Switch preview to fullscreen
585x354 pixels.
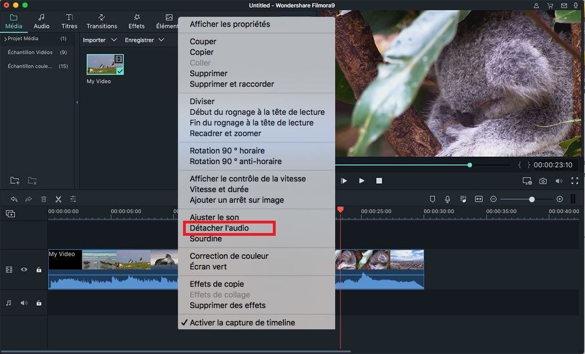tap(574, 181)
